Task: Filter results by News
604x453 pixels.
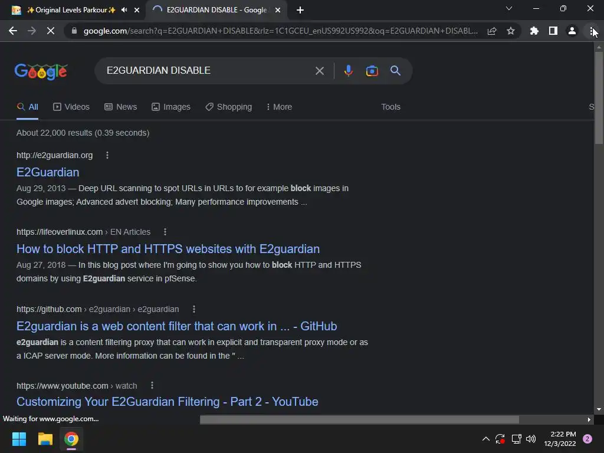Action: pyautogui.click(x=120, y=107)
